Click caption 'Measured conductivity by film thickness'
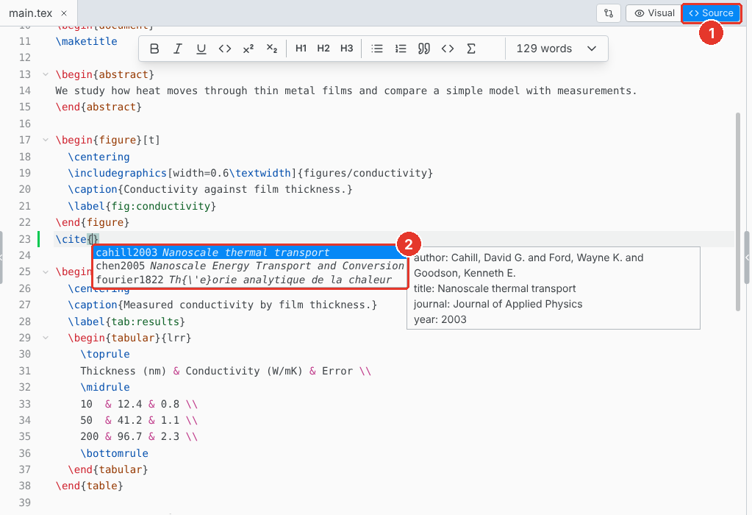Screen dimensions: 752x515 click(x=248, y=305)
